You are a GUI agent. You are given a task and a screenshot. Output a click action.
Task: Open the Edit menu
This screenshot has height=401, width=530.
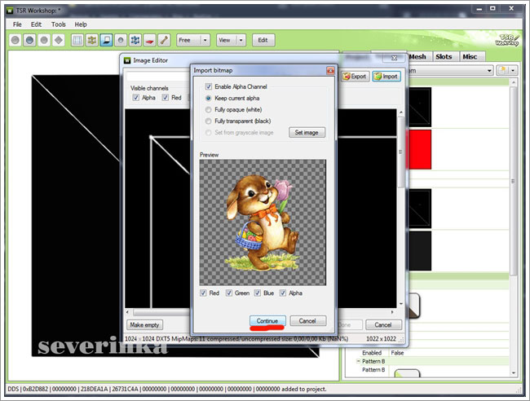click(x=36, y=24)
